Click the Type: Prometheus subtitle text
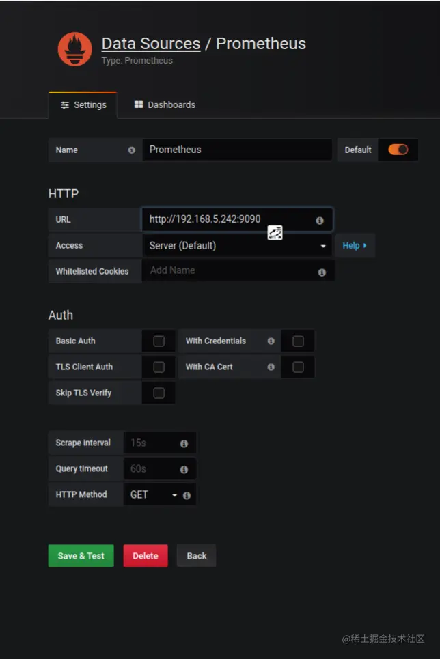Viewport: 440px width, 659px height. (x=137, y=61)
